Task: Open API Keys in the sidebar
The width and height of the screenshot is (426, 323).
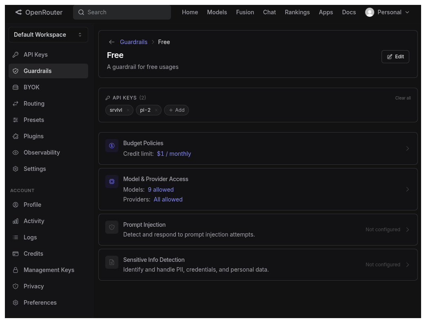Action: tap(49, 55)
